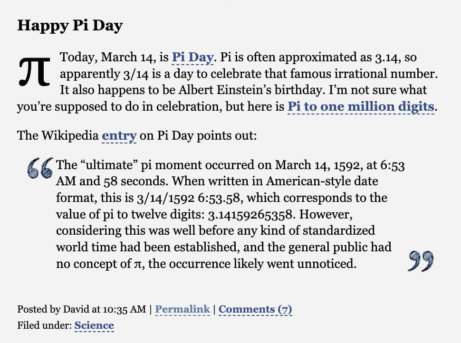This screenshot has width=461, height=343.
Task: Click the Posted by David timestamp text
Action: (81, 309)
